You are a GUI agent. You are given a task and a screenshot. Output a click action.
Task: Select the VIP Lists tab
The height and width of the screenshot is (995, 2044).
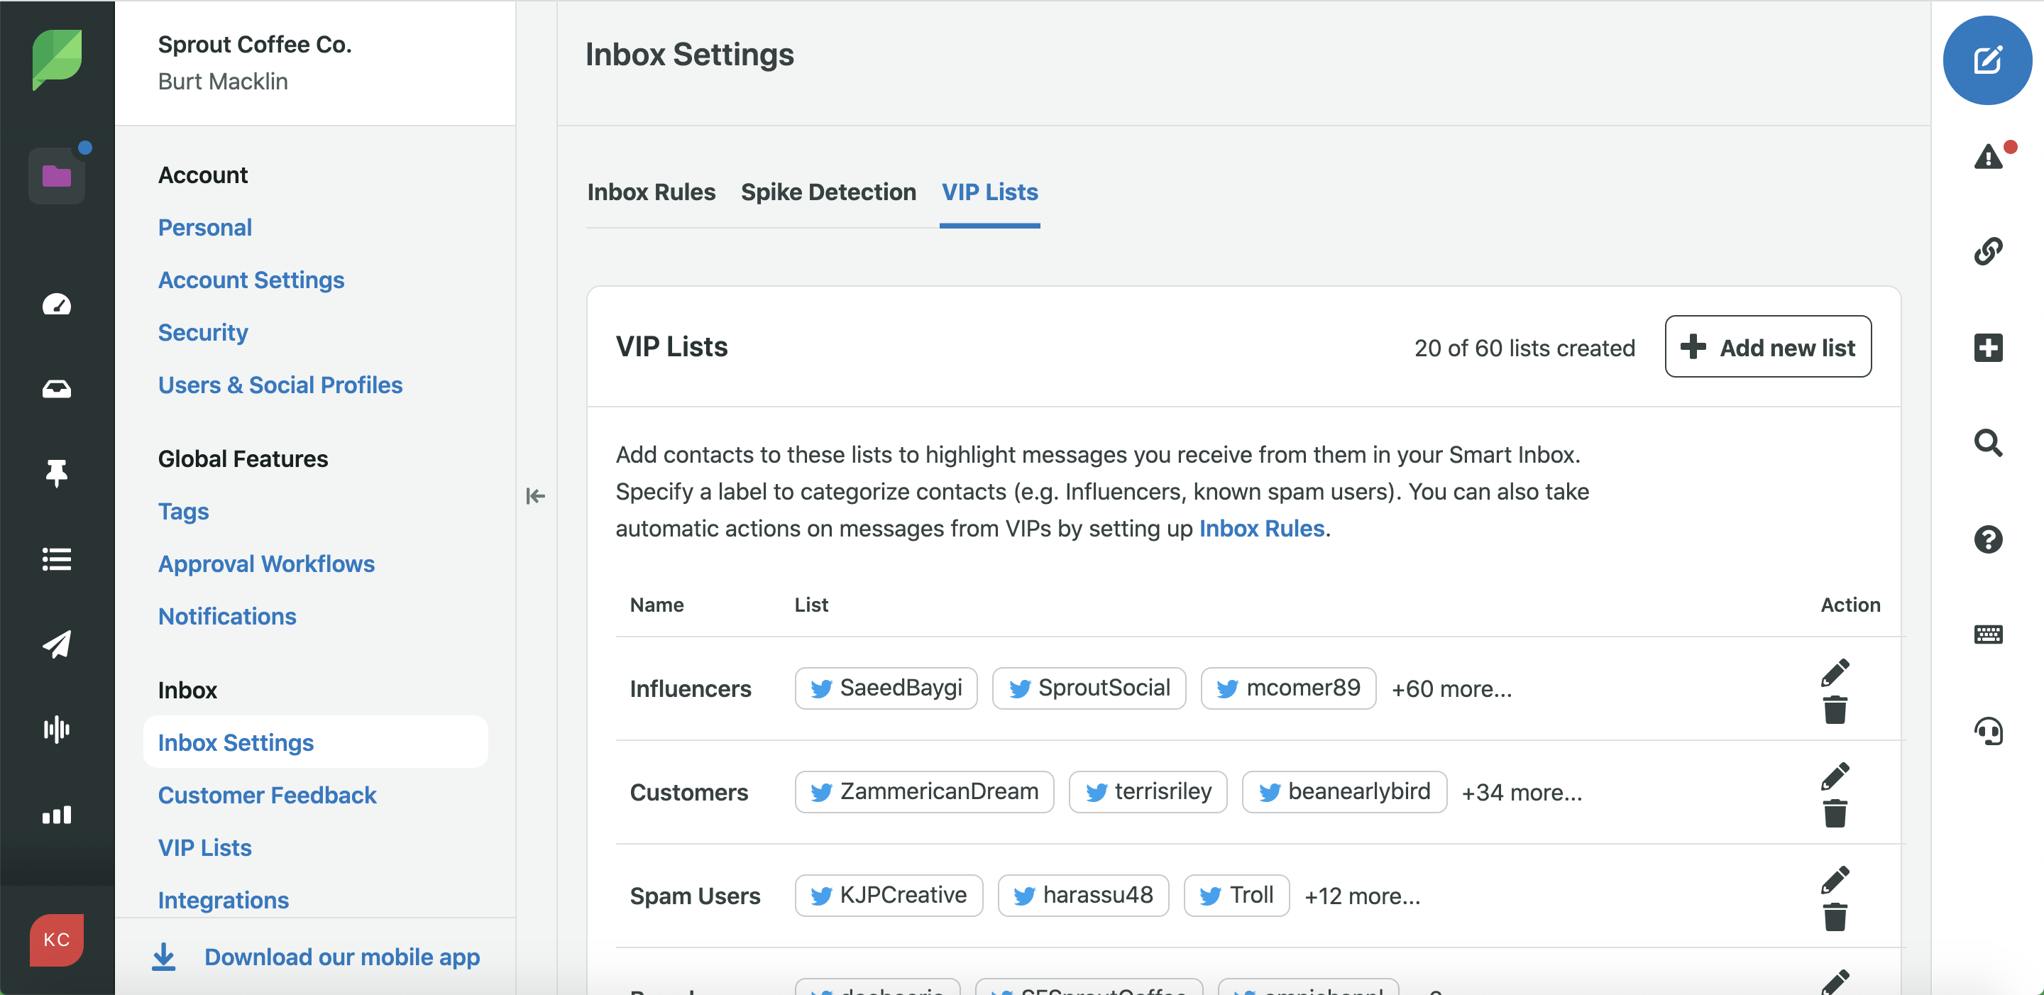coord(989,193)
